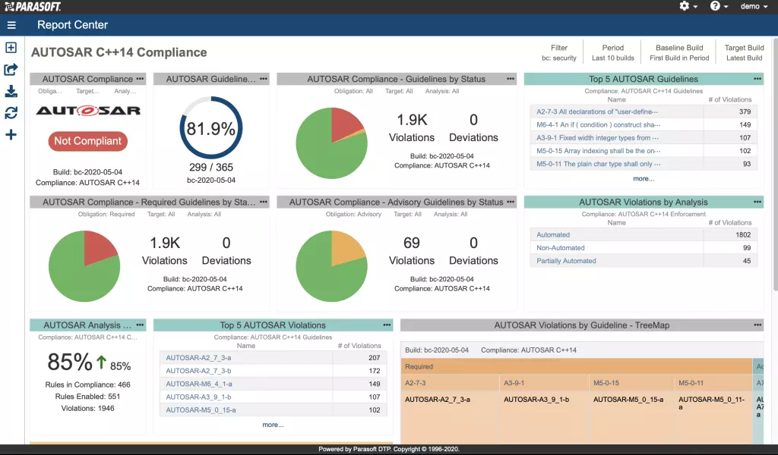Click the add widget plus icon
This screenshot has height=455, width=778.
[11, 135]
